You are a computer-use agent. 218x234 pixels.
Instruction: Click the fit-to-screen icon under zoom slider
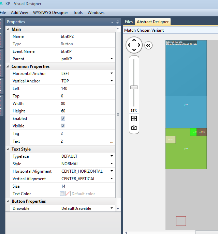134,119
